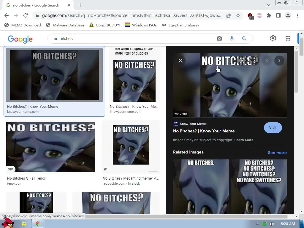Viewport: 304px width, 228px height.
Task: Reload the current page
Action: 26,15
